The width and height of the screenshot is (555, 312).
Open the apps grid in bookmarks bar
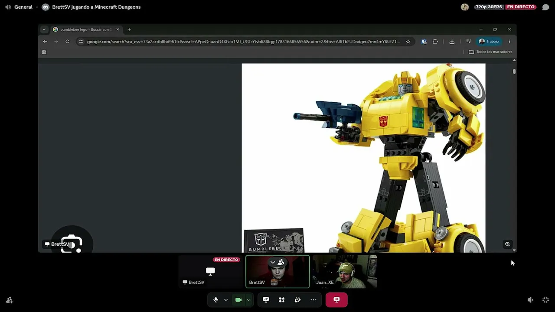tap(44, 52)
